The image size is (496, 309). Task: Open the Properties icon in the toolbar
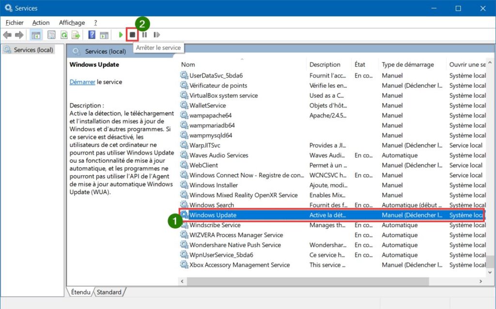[x=51, y=34]
